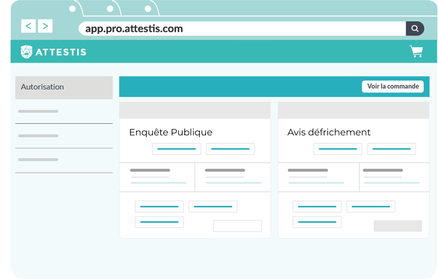The image size is (438, 279).
Task: Select the first sidebar item below Autorisation
Action: coord(64,112)
